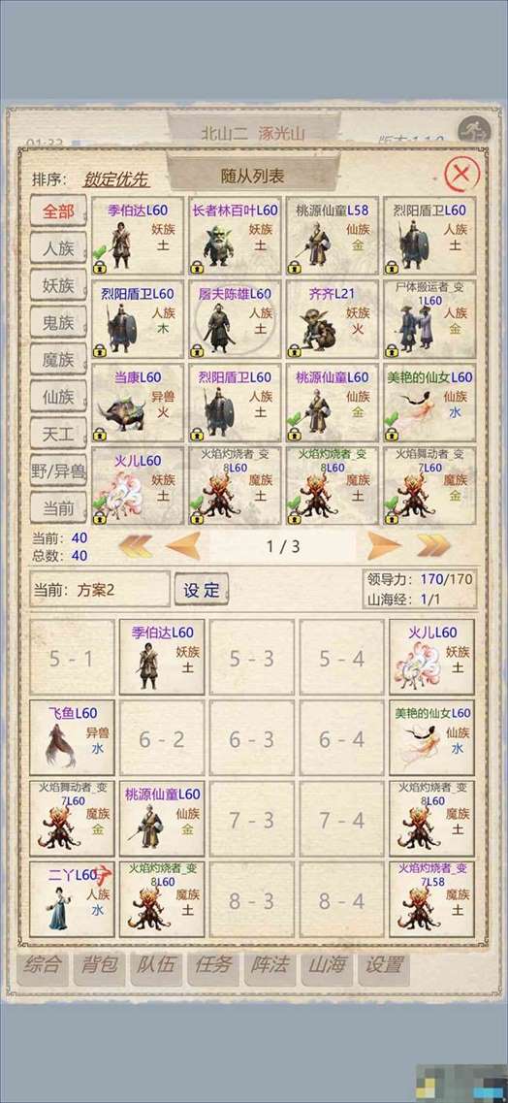
Task: Jump to last page with double right arrows
Action: tap(432, 546)
